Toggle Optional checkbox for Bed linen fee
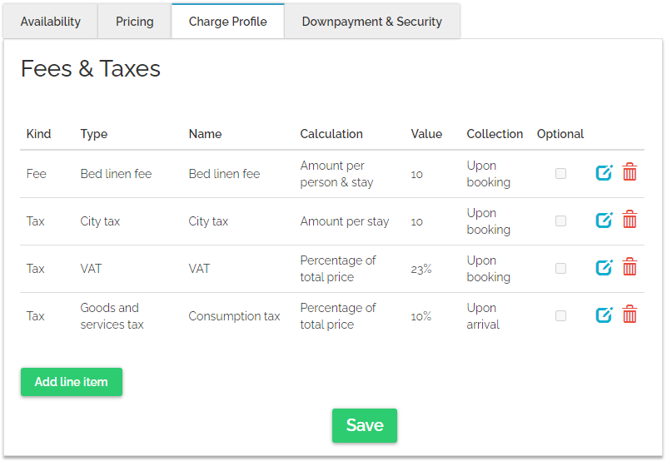 [560, 174]
